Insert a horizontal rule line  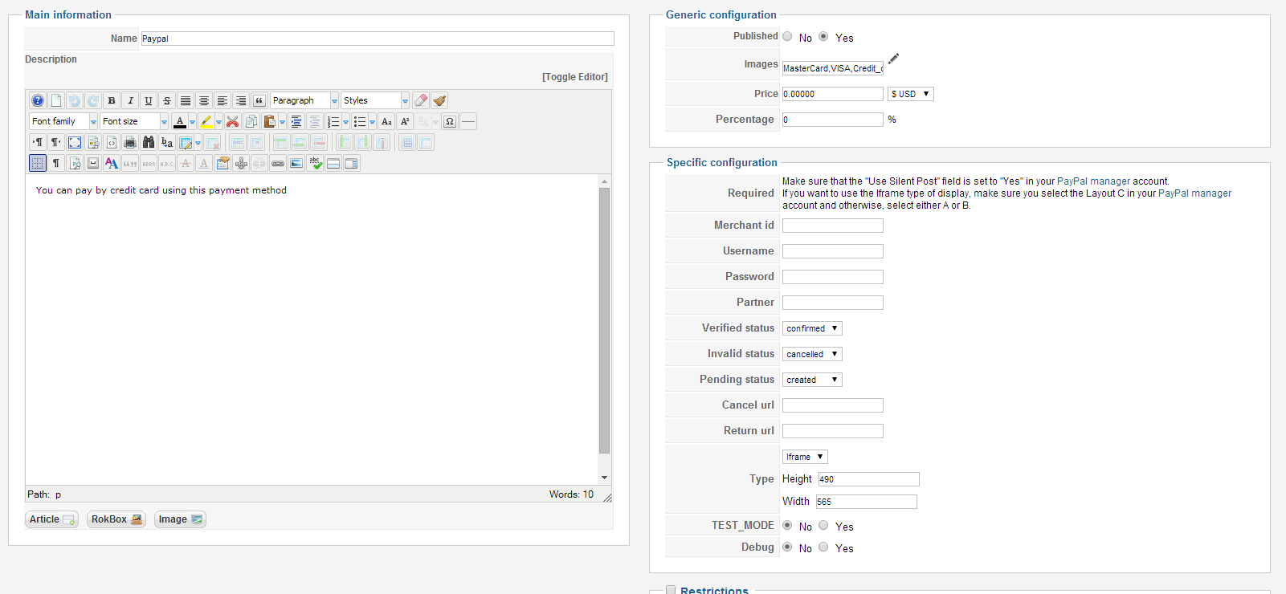468,121
